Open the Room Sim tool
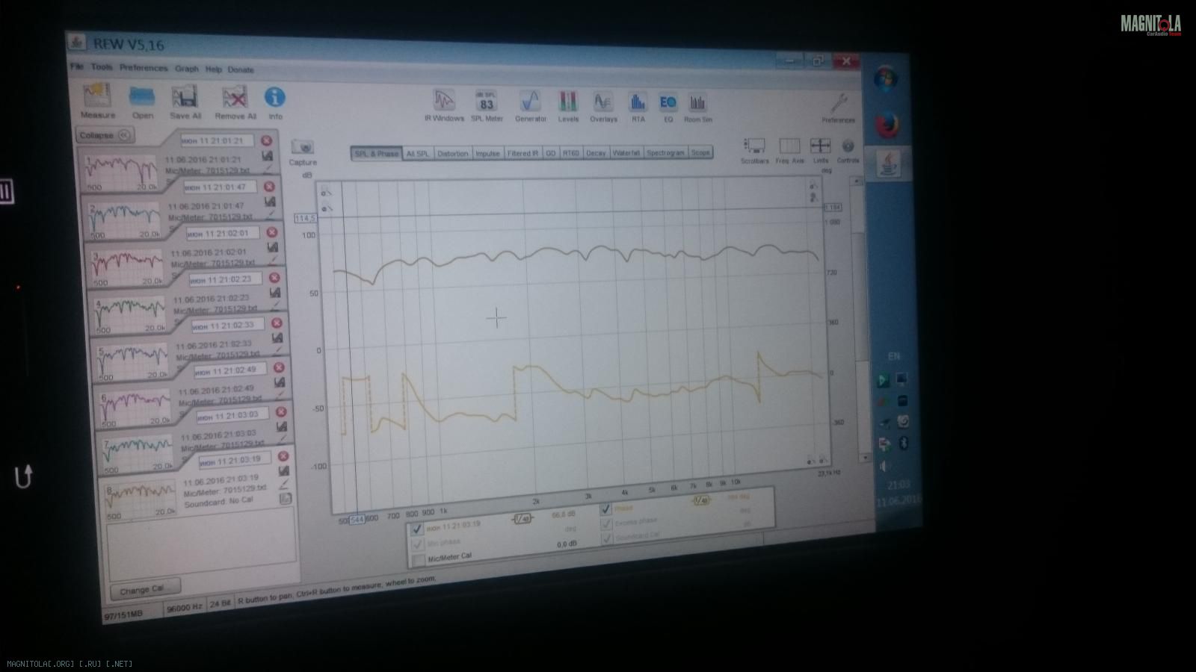Screen dimensions: 1196x672 click(697, 108)
